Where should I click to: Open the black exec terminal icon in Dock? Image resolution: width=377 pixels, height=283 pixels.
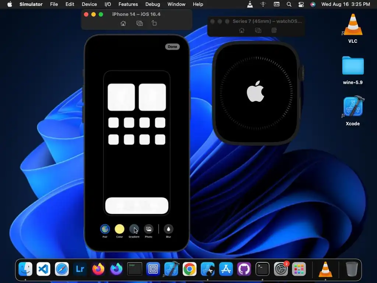click(135, 269)
